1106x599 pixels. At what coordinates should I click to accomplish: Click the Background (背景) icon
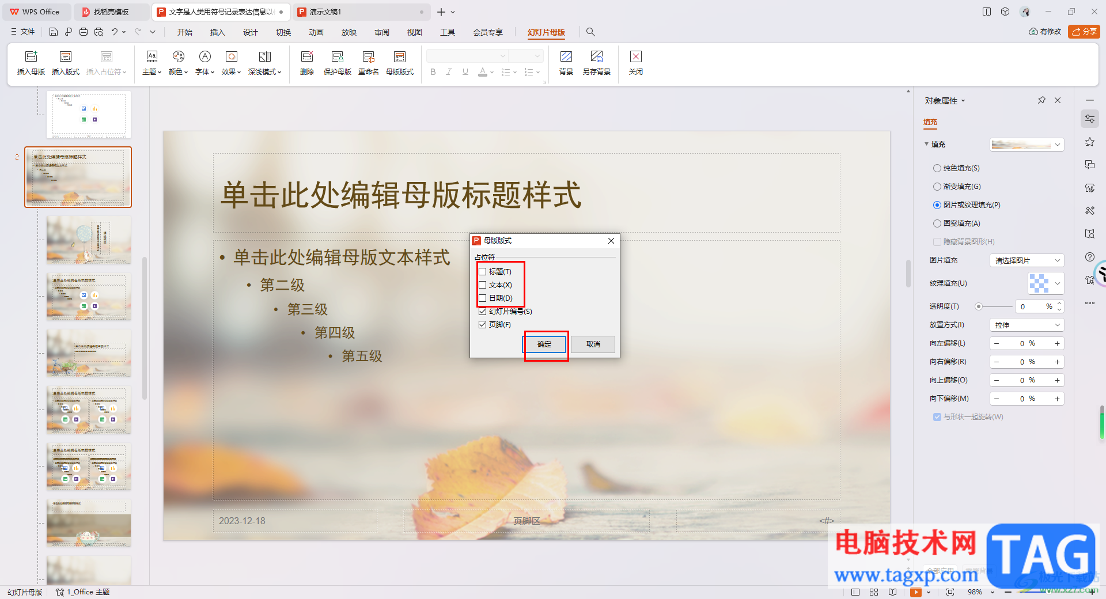(566, 57)
